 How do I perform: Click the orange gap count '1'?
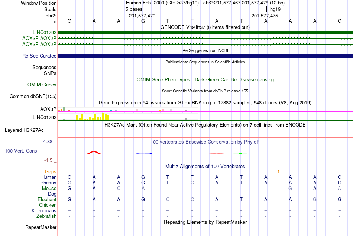(x=278, y=172)
